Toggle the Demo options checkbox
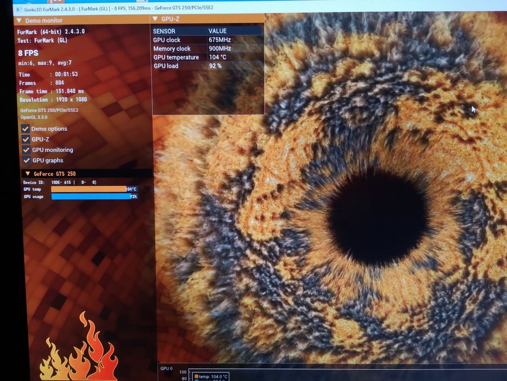 pyautogui.click(x=25, y=128)
